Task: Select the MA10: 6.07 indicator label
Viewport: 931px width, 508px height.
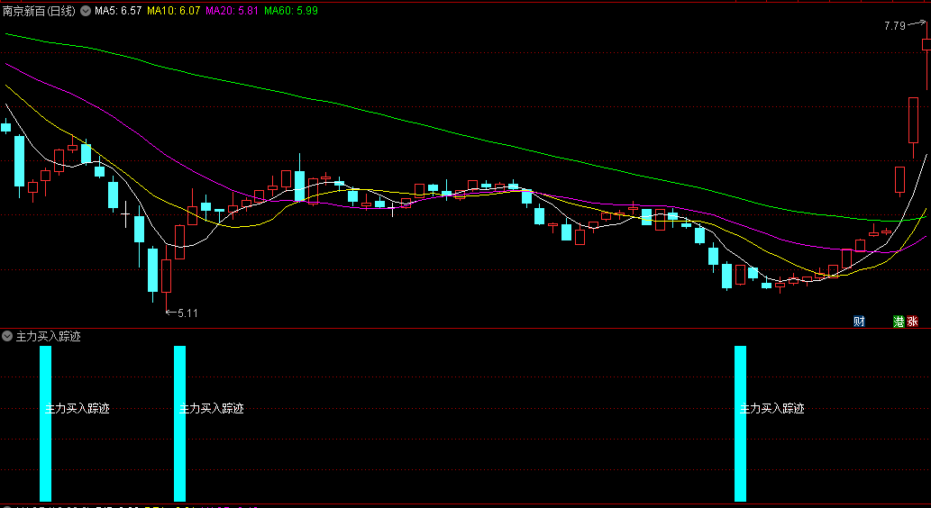Action: (173, 11)
